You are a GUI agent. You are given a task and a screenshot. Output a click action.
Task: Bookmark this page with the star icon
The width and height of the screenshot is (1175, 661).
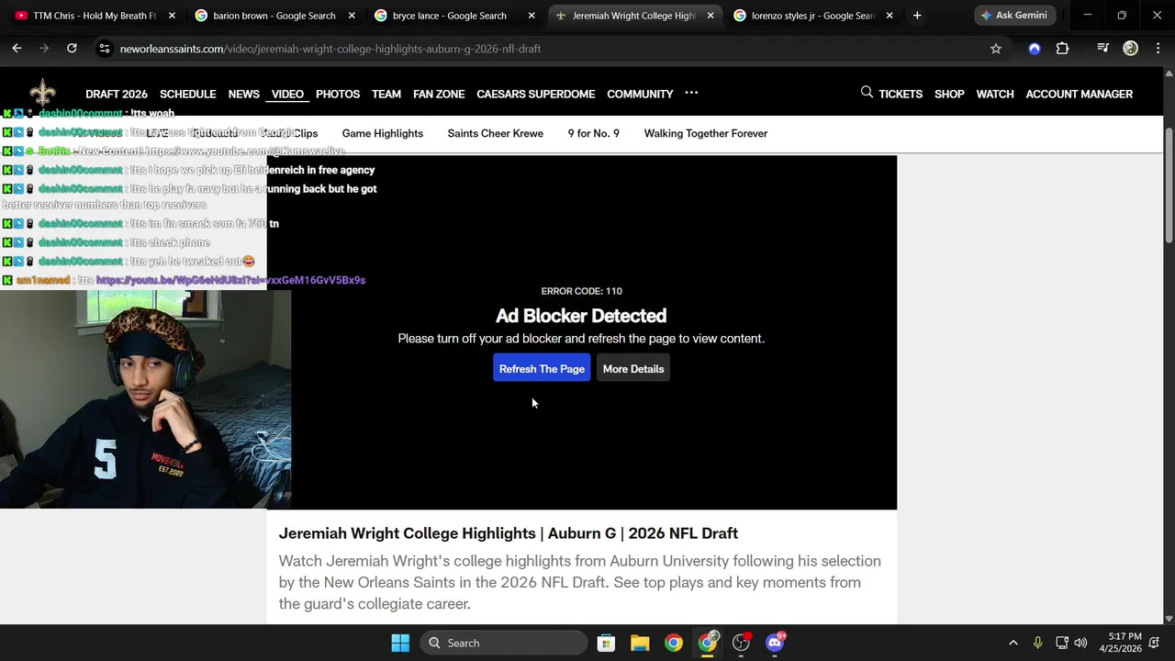click(996, 49)
